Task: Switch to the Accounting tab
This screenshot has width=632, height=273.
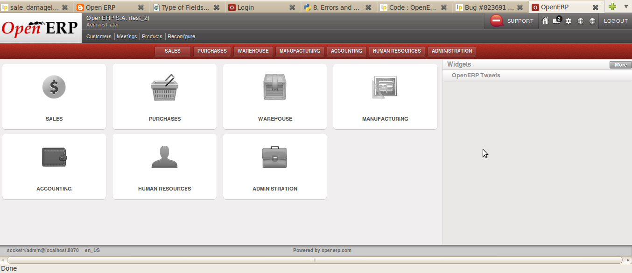Action: coord(346,51)
